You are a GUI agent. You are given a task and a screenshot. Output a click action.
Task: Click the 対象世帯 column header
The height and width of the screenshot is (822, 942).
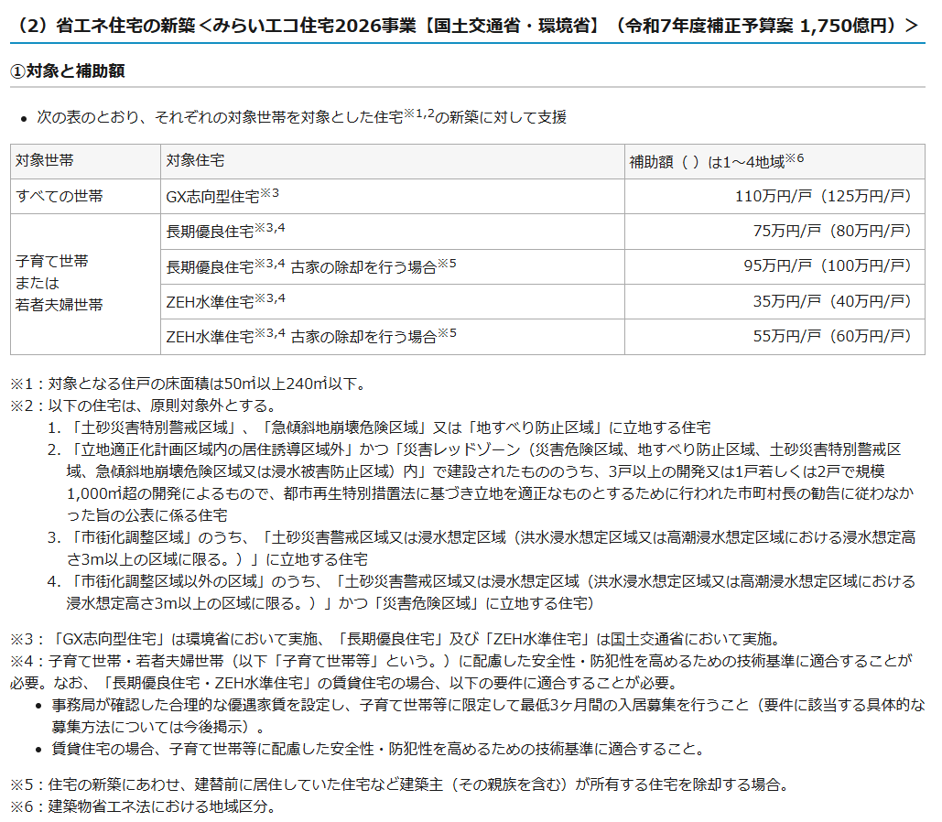point(45,161)
